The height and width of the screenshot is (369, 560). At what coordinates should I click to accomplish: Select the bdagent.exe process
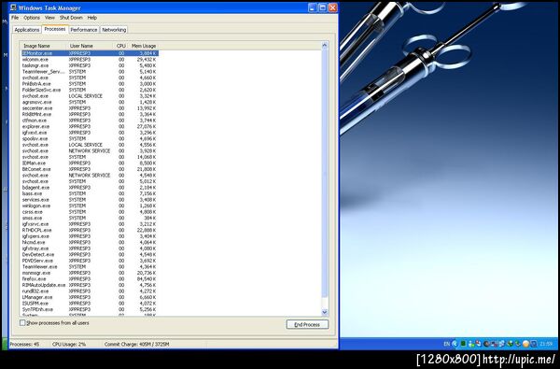click(x=90, y=188)
